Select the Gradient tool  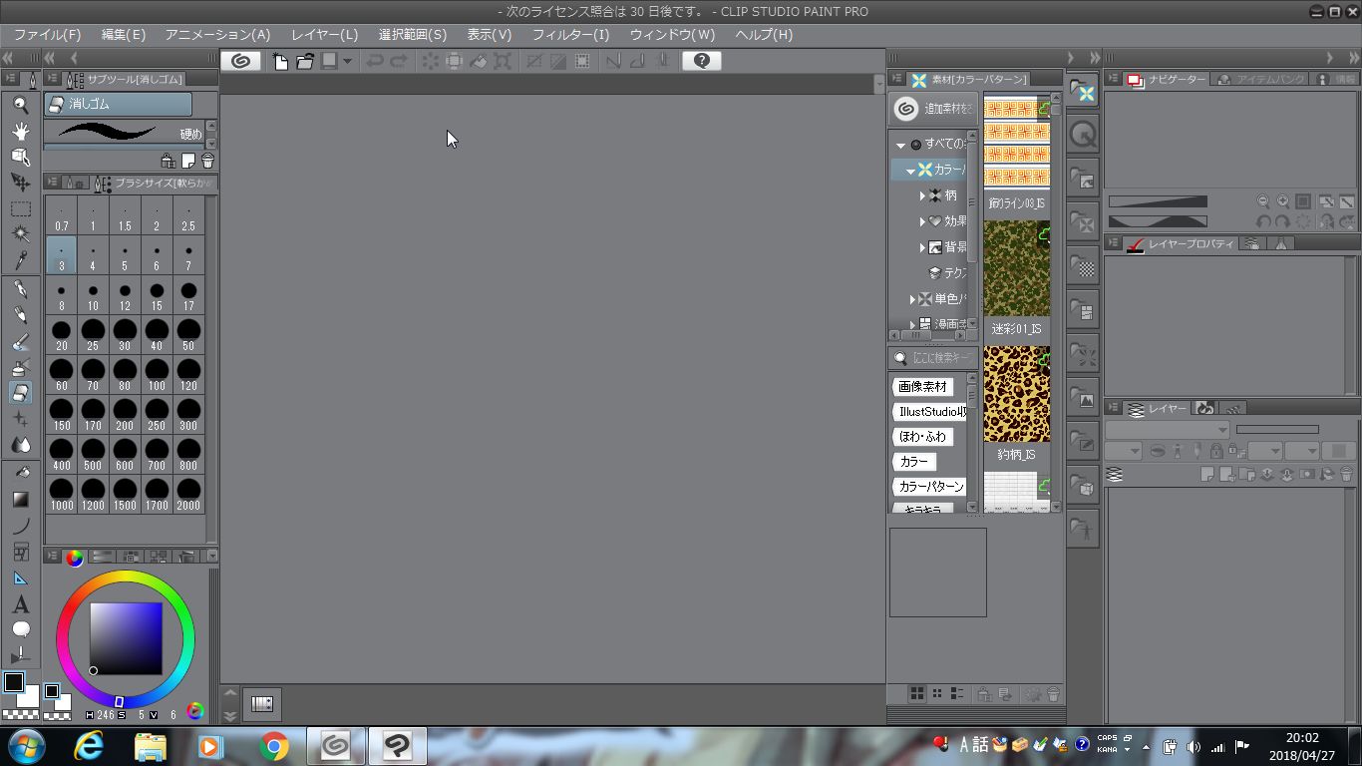[20, 499]
